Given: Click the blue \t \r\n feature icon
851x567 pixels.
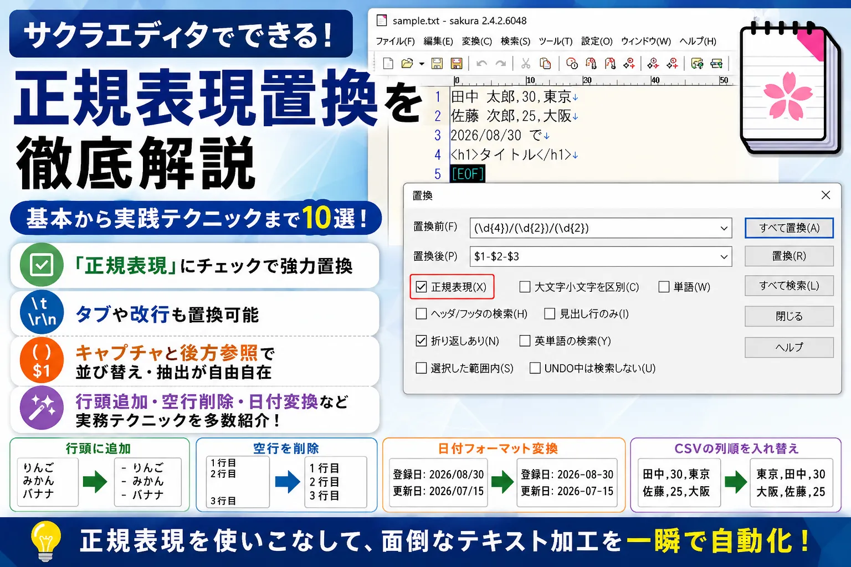Looking at the screenshot, I should point(42,312).
